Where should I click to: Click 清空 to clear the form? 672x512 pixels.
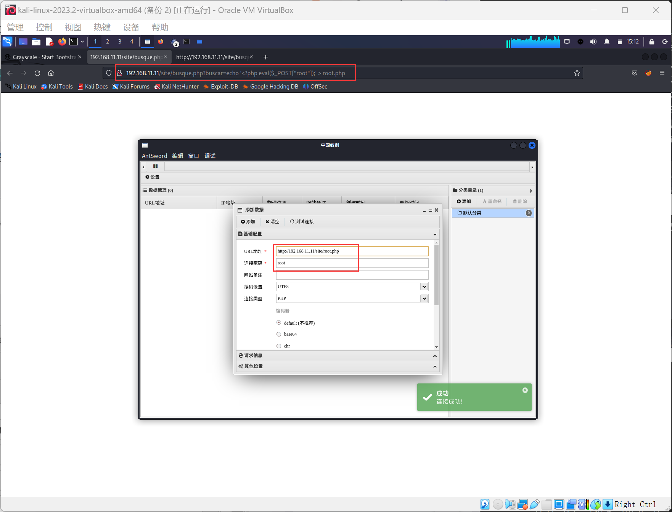tap(272, 222)
